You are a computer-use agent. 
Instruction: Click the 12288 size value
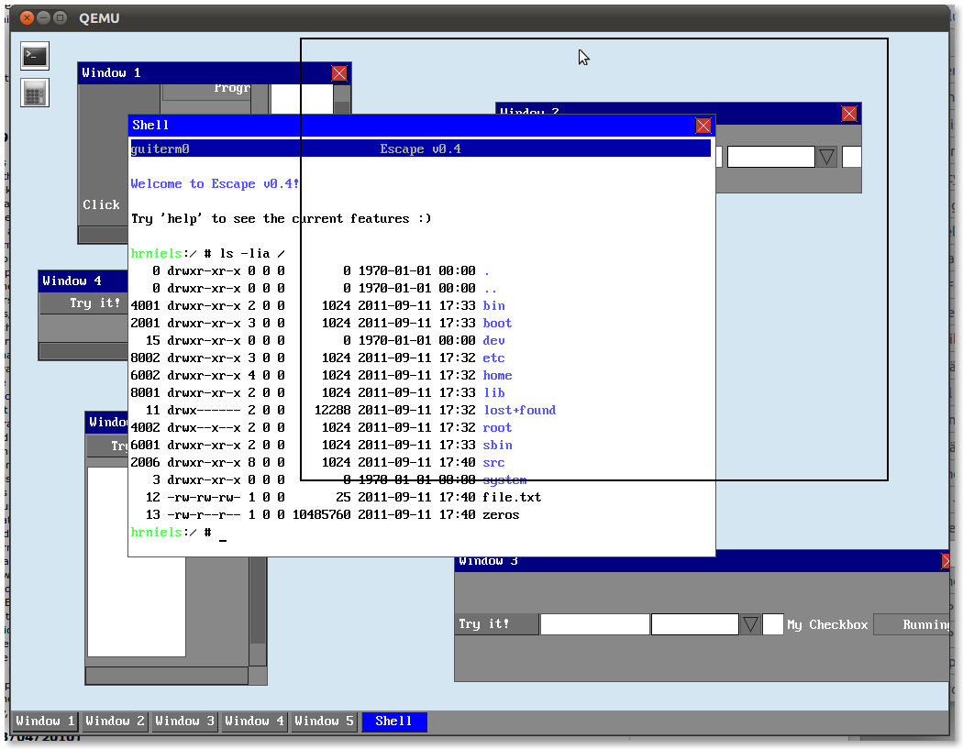pos(332,410)
